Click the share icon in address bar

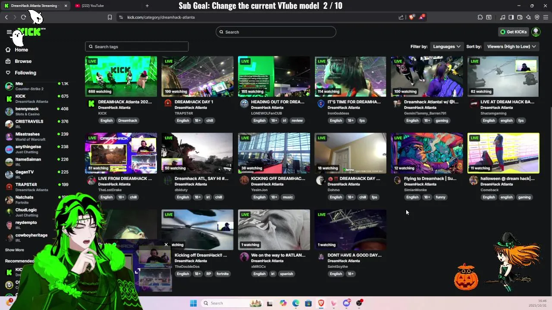click(x=401, y=17)
